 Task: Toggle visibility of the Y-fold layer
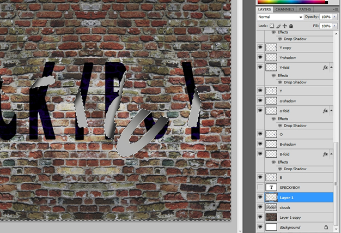260,67
